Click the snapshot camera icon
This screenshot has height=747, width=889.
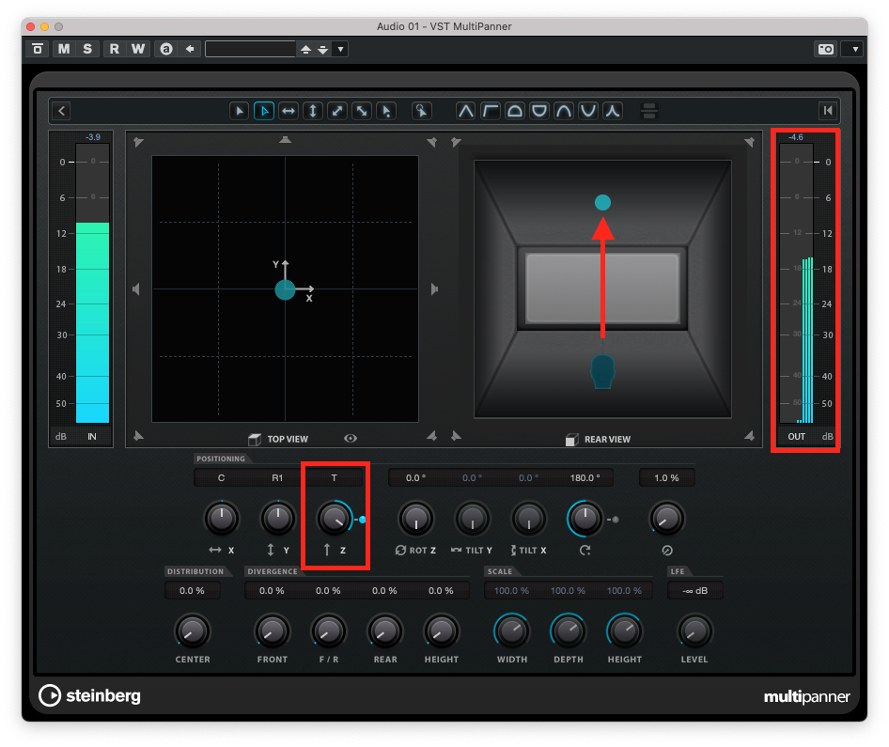826,49
